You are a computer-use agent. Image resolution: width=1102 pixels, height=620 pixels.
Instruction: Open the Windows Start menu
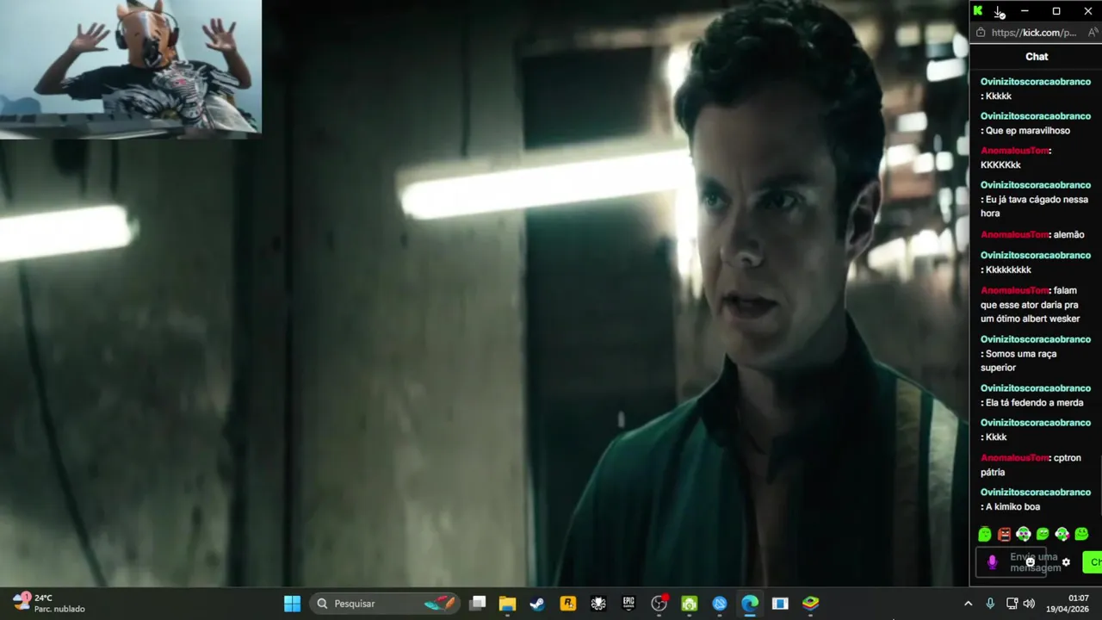point(292,604)
